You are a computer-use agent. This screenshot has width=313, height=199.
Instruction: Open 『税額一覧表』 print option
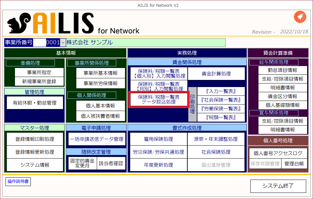(221, 117)
